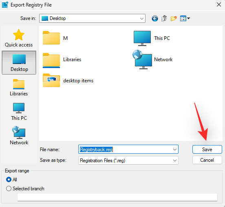Open the Save as type dropdown

[128, 161]
